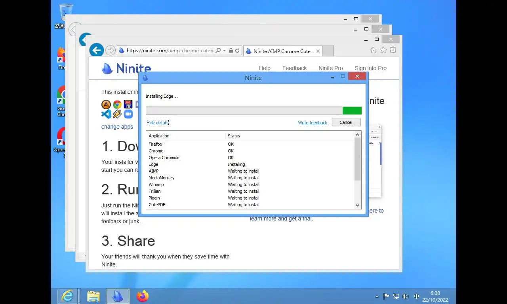This screenshot has width=507, height=304.
Task: Open the address bar history dropdown arrow
Action: point(224,51)
